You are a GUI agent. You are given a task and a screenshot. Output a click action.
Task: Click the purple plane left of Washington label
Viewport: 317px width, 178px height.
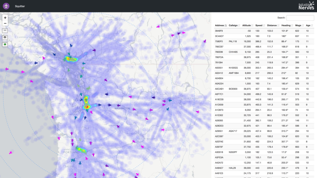[119, 105]
